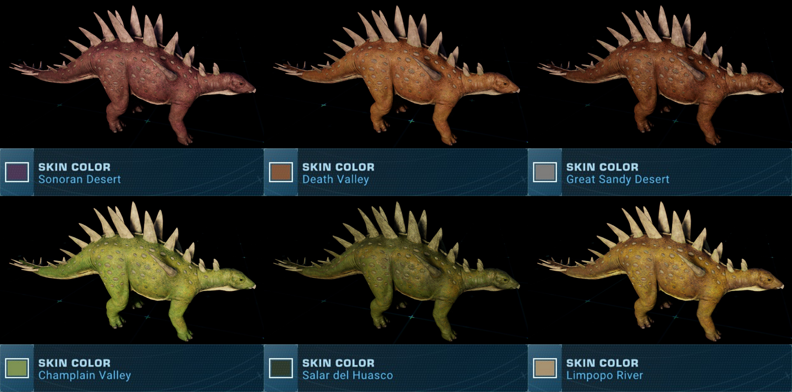Click the bright green dinosaur preview
792x392 pixels.
click(x=132, y=271)
